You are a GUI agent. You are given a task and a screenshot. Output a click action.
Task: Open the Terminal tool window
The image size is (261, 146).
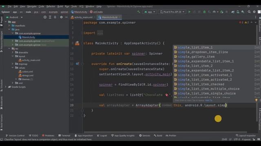[x=64, y=135]
